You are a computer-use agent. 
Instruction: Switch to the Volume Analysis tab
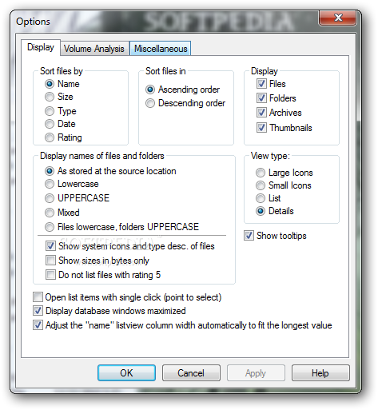[94, 49]
